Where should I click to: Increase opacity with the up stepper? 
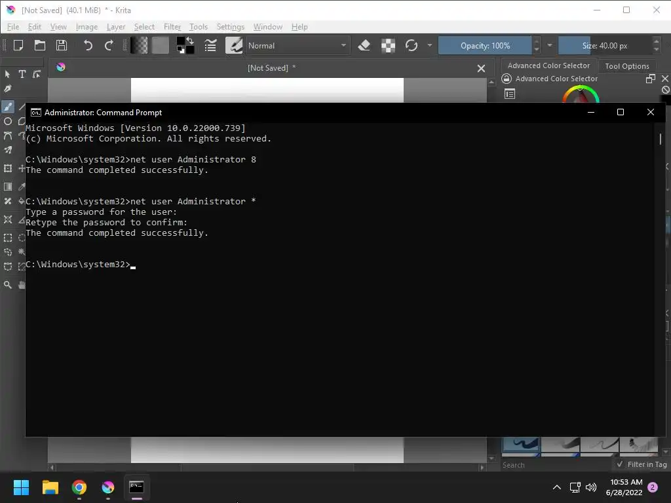537,41
